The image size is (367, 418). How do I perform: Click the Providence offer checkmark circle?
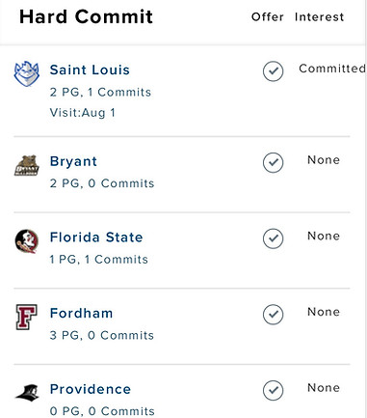click(273, 390)
